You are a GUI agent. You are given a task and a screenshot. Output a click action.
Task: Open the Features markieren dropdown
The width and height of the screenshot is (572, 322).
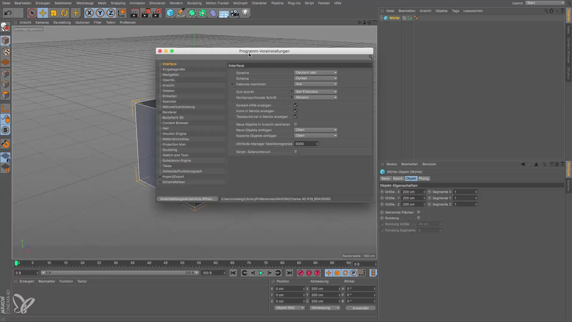pyautogui.click(x=316, y=84)
